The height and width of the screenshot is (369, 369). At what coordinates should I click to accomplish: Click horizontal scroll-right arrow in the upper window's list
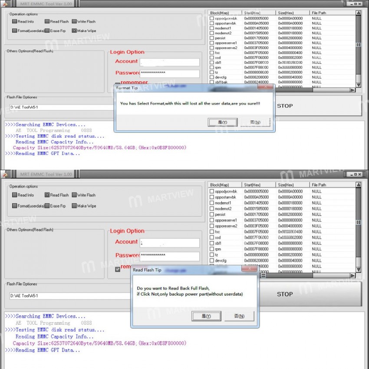coord(353,90)
